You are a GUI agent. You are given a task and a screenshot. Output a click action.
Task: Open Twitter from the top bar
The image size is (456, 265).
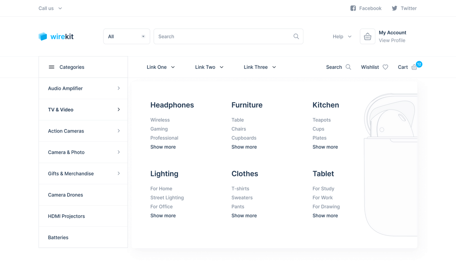click(x=404, y=8)
